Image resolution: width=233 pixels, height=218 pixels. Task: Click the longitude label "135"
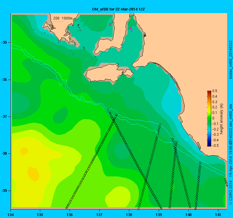click(40, 215)
